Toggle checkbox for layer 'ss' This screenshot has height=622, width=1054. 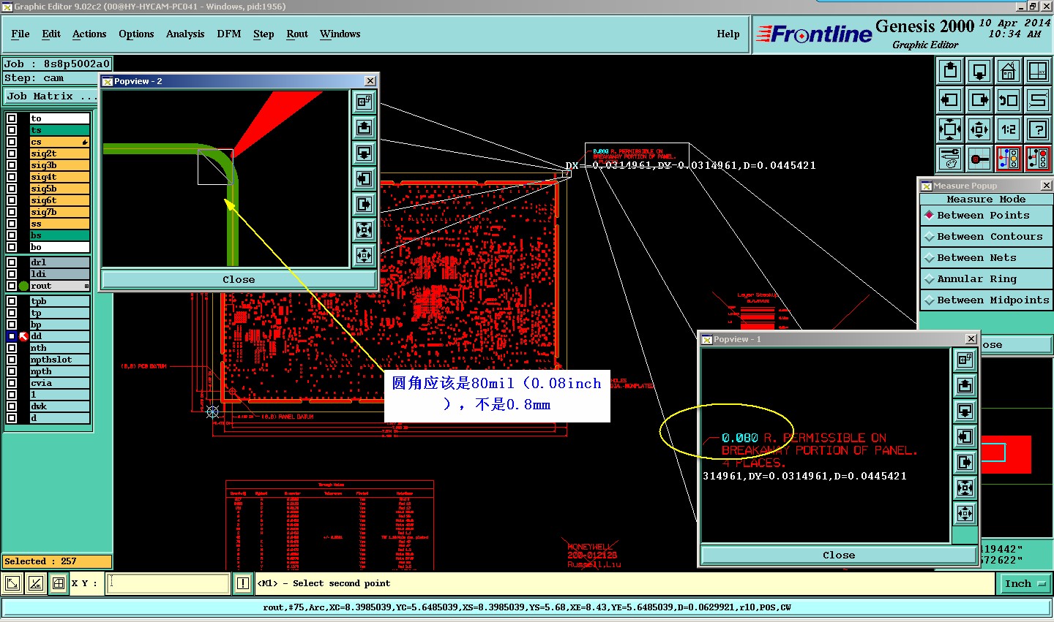click(12, 224)
